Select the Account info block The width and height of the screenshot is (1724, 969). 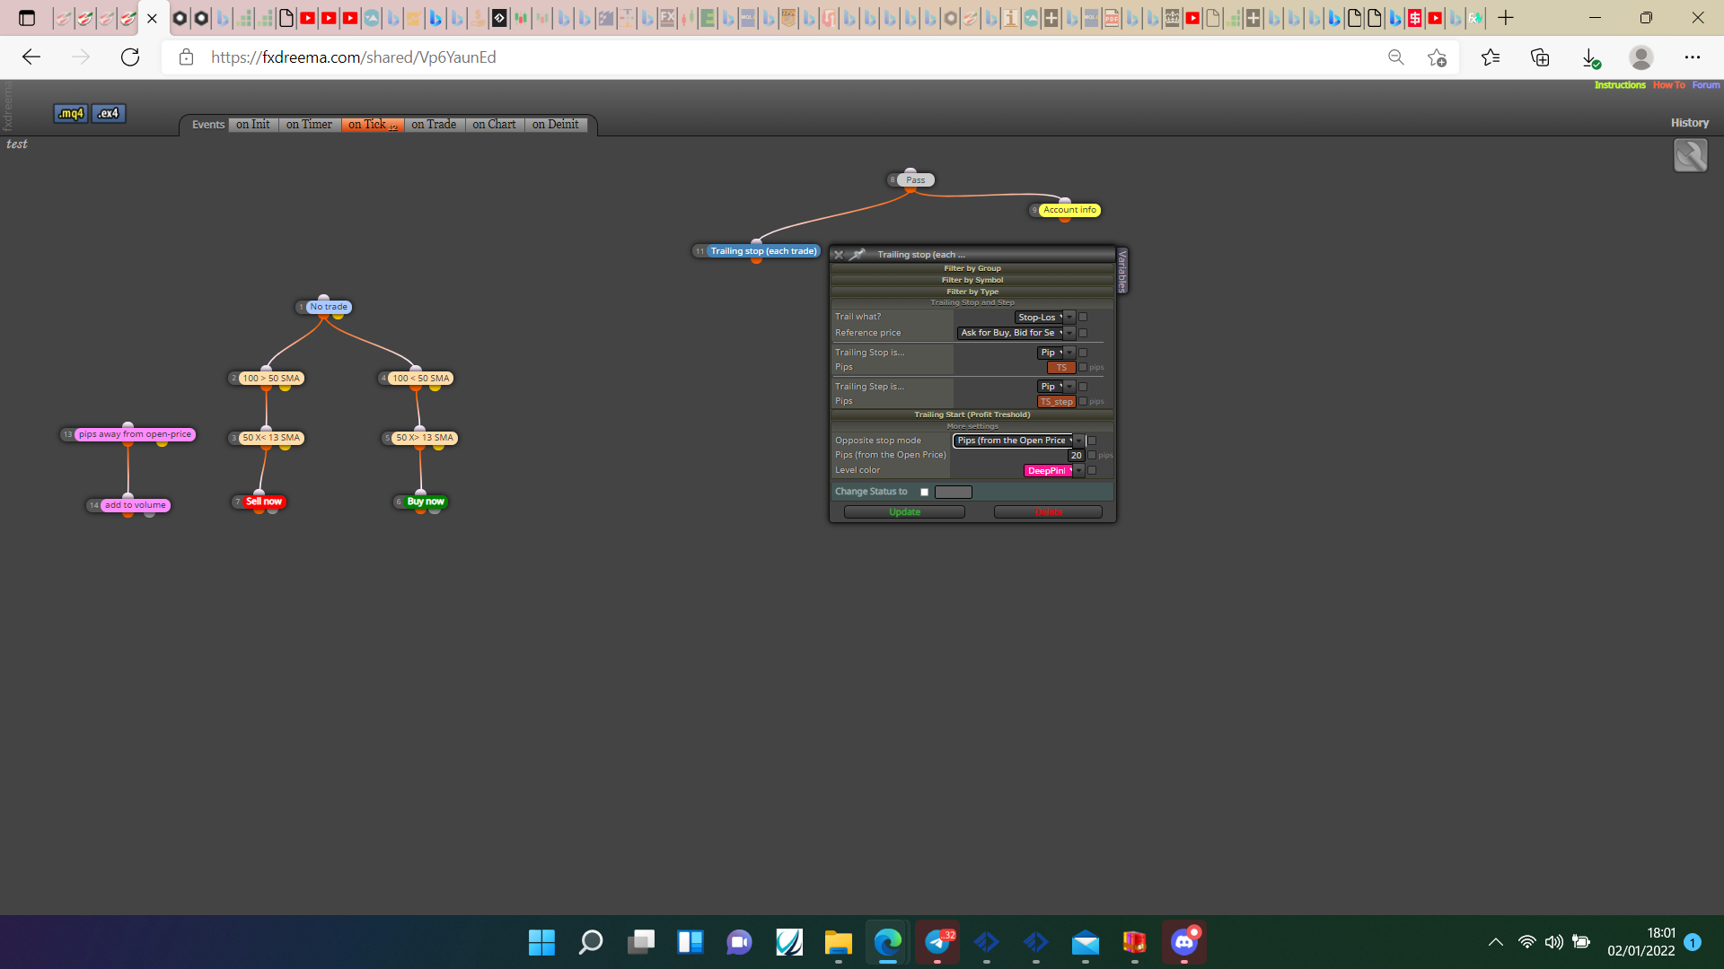point(1069,210)
